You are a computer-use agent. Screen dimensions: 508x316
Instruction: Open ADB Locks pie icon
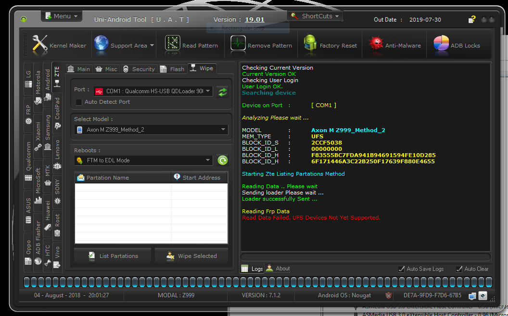pos(441,43)
